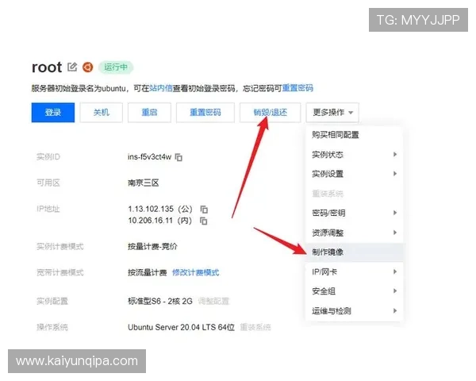Click the IP地址 field label
The image size is (476, 381).
pos(48,209)
